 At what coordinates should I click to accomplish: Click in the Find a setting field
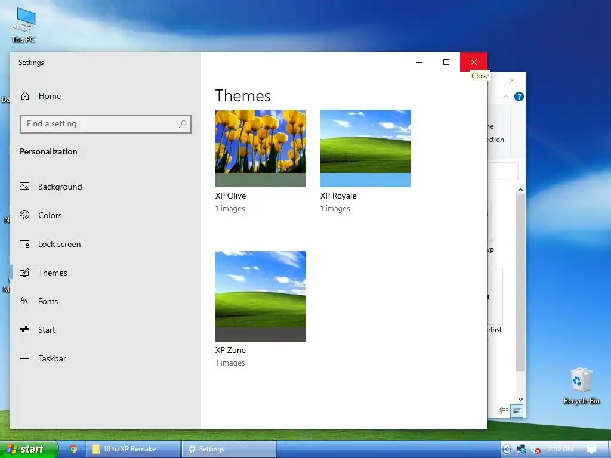point(106,124)
